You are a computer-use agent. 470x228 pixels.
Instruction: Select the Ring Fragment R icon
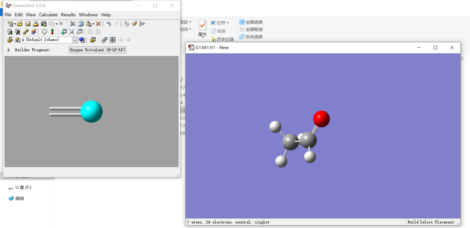pyautogui.click(x=18, y=32)
